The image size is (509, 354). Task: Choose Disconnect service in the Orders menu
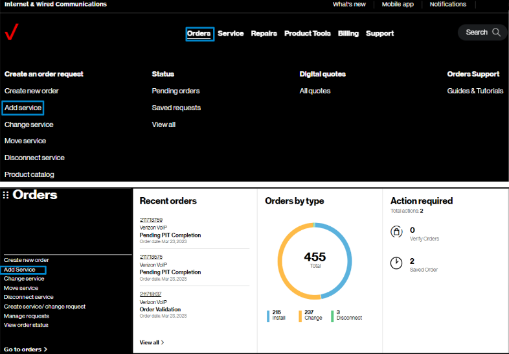click(34, 158)
